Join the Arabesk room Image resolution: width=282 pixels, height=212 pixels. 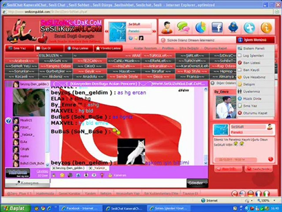pyautogui.click(x=21, y=61)
